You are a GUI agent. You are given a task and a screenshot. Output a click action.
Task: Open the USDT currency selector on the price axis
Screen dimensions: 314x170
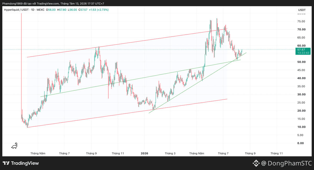point(302,10)
